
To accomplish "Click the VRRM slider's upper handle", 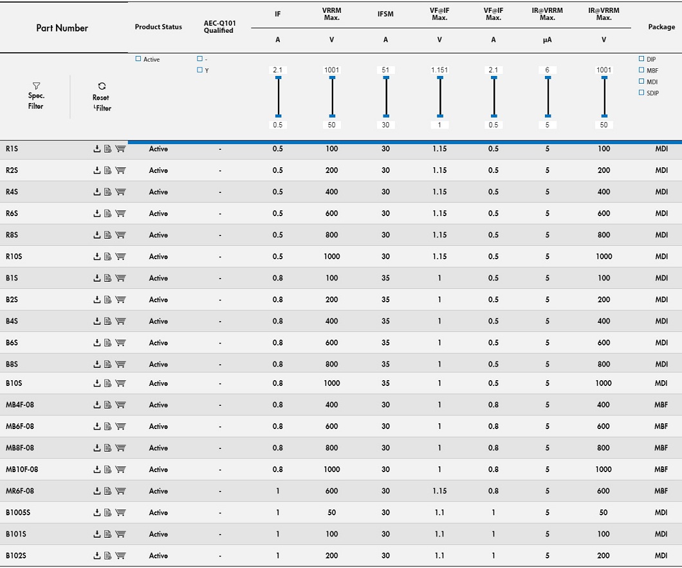I will point(332,78).
